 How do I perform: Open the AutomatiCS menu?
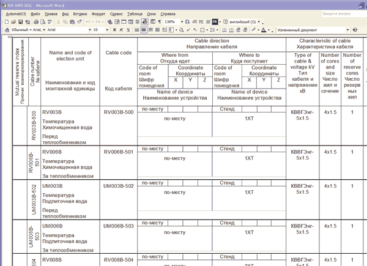pyautogui.click(x=16, y=14)
